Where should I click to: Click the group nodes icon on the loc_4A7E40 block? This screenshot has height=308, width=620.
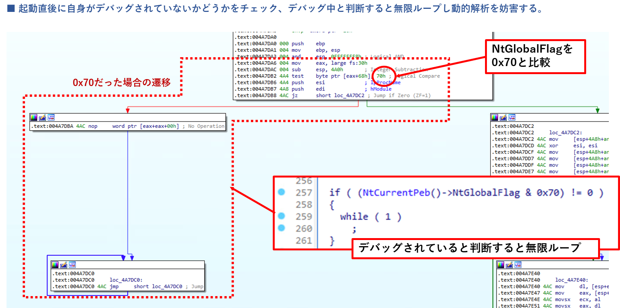(518, 265)
